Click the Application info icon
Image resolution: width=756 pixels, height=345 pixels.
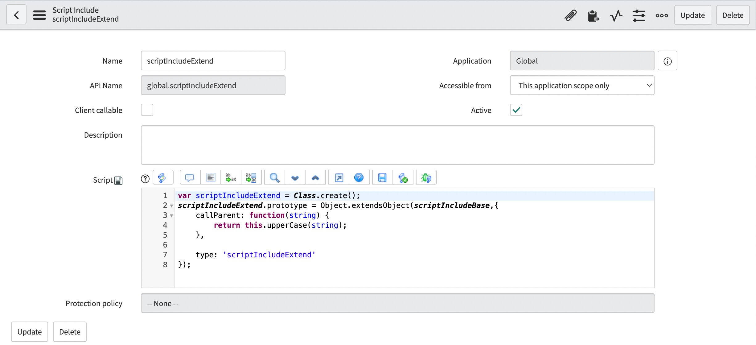tap(668, 61)
